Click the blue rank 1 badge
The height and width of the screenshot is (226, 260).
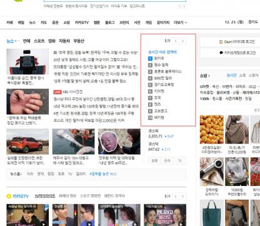pos(150,59)
